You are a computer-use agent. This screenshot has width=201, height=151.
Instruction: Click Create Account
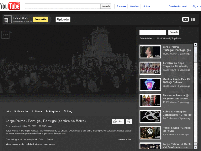(178, 6)
